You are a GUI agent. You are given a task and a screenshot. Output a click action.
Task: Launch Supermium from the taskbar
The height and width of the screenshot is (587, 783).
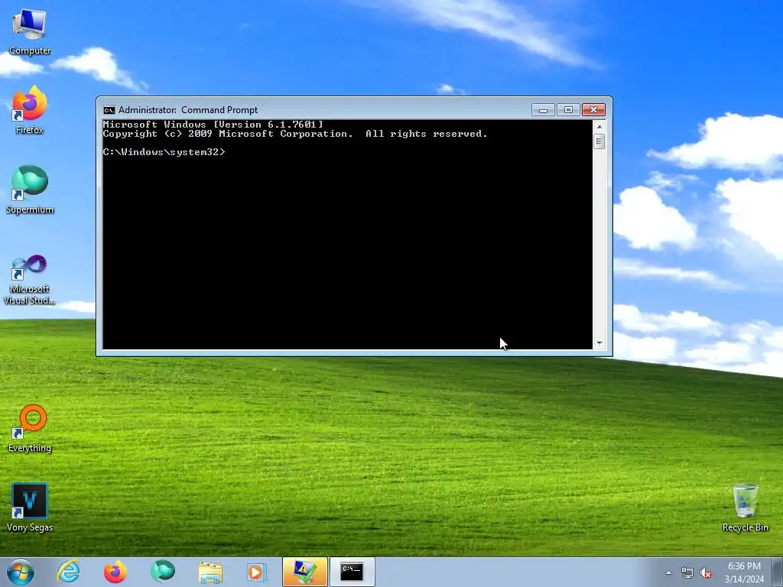pos(163,572)
